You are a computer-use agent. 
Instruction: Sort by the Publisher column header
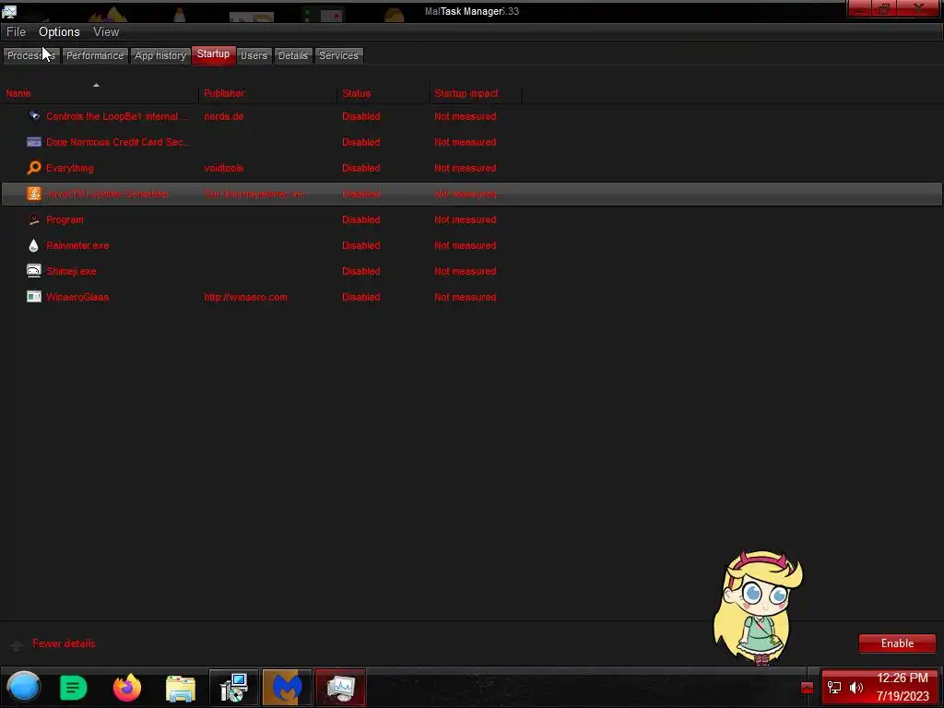pyautogui.click(x=267, y=93)
